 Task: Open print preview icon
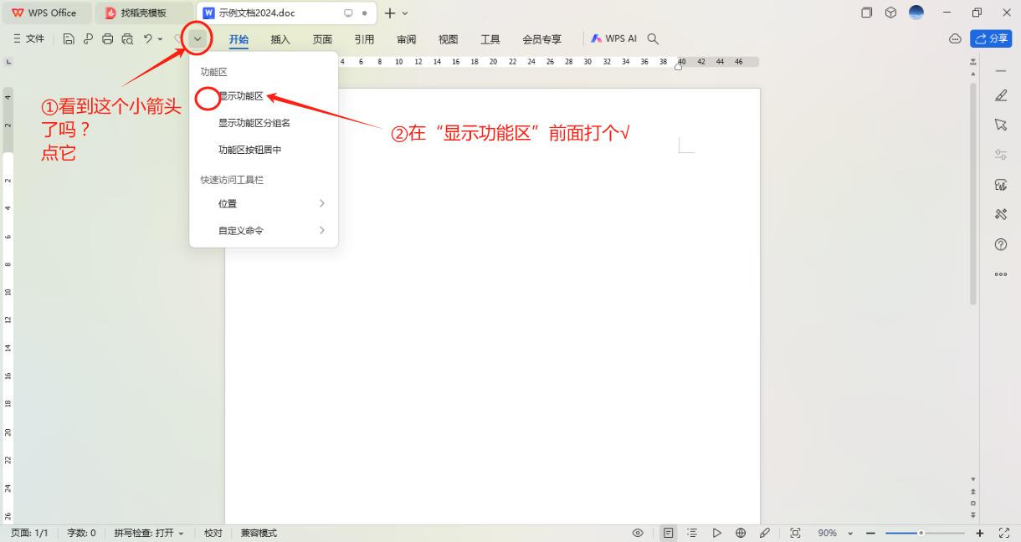coord(127,38)
